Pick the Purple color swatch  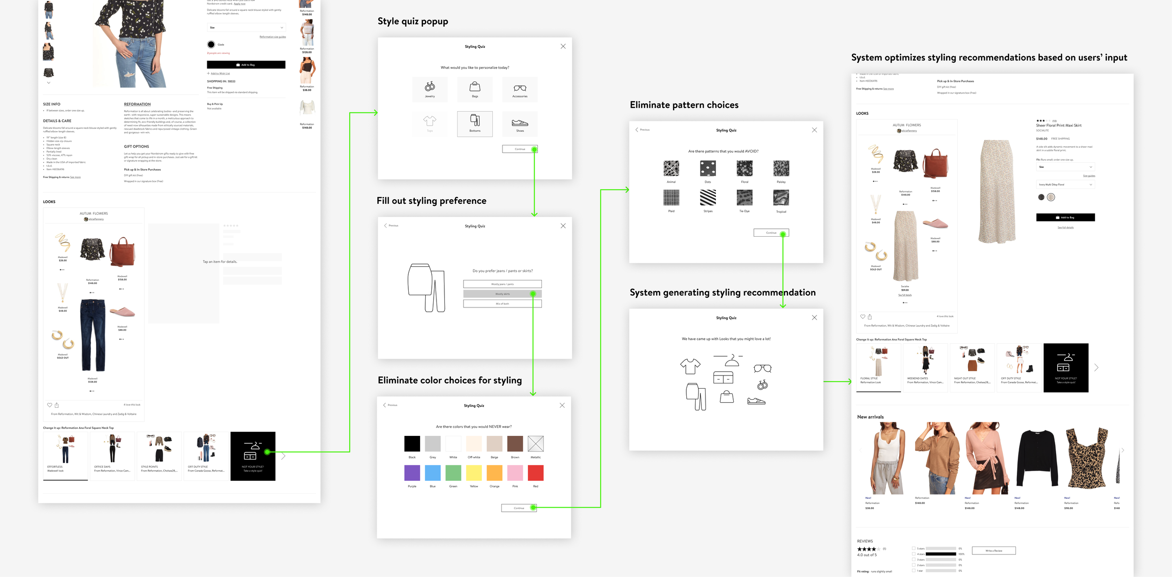click(x=412, y=473)
